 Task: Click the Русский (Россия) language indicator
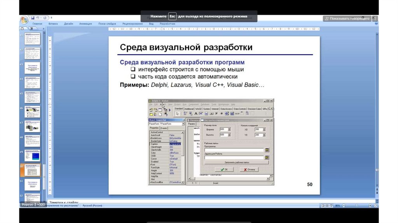pyautogui.click(x=91, y=205)
